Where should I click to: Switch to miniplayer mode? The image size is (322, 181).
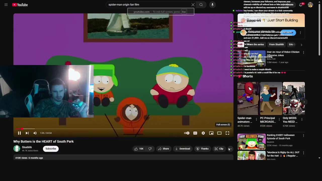[211, 133]
